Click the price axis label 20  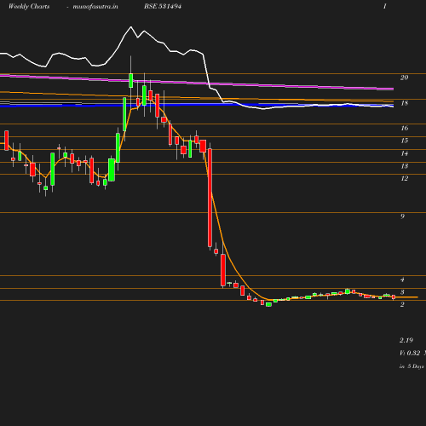pyautogui.click(x=405, y=78)
